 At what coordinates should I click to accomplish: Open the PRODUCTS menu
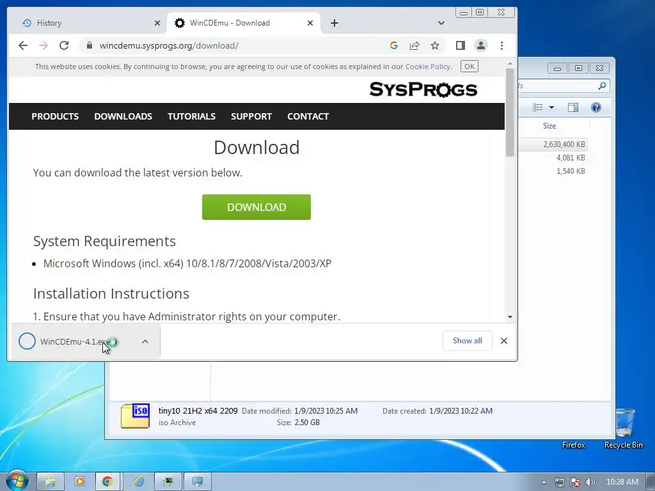pyautogui.click(x=55, y=116)
